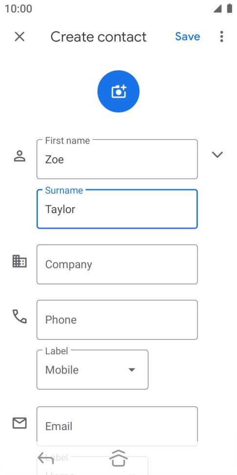The height and width of the screenshot is (475, 237).
Task: Focus the First name field containing Zoe
Action: (x=118, y=159)
